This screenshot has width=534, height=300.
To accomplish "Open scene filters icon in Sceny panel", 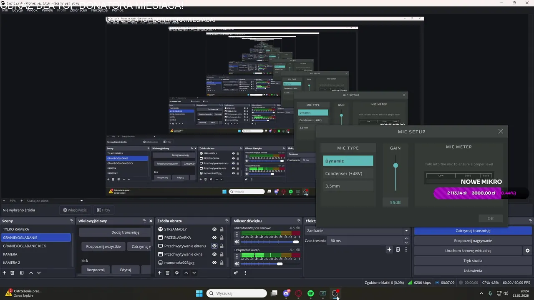I will [x=22, y=273].
